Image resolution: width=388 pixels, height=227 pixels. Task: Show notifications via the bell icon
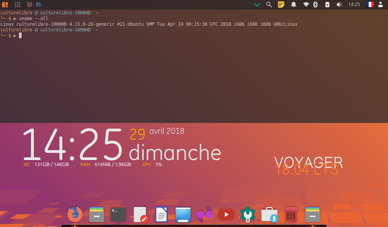point(293,5)
